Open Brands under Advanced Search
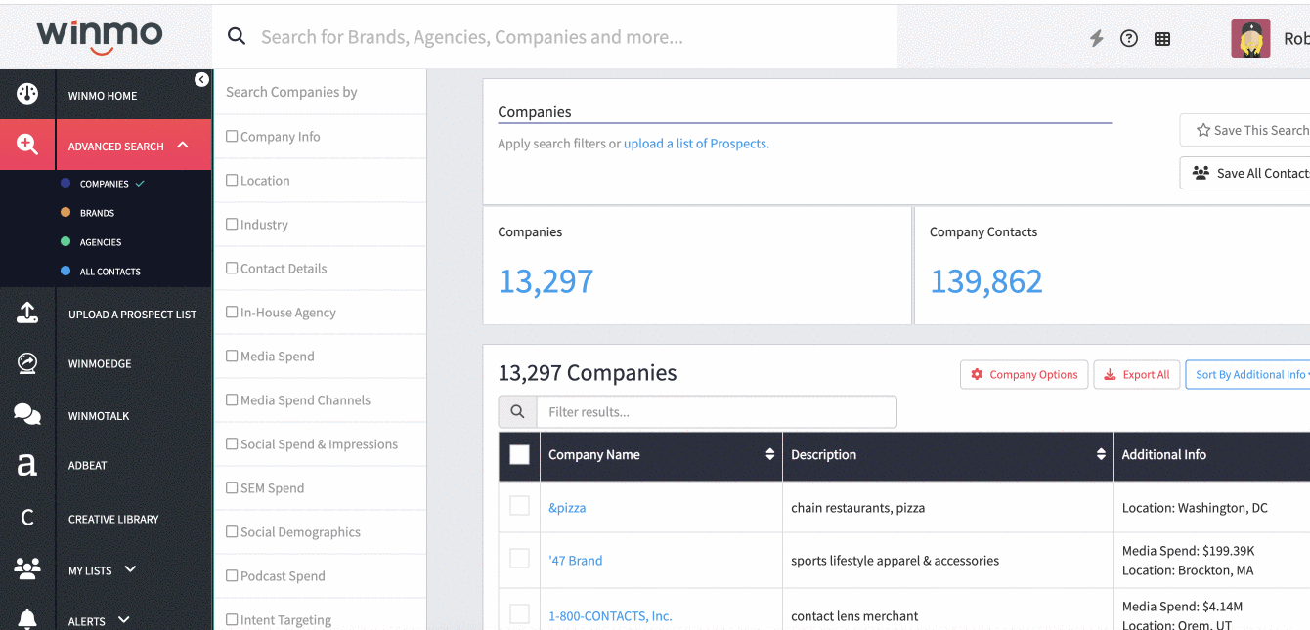This screenshot has width=1310, height=630. click(x=97, y=213)
